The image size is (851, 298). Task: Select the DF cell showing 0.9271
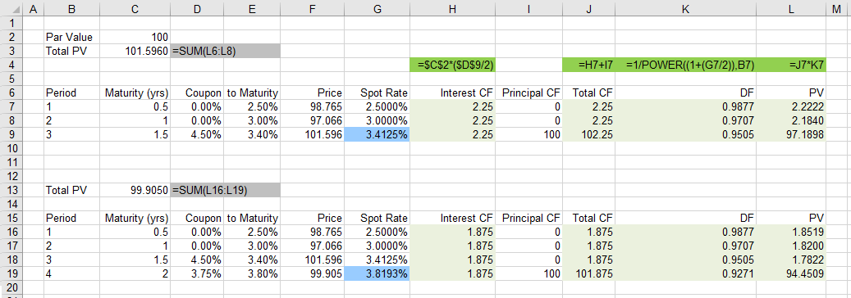point(685,273)
